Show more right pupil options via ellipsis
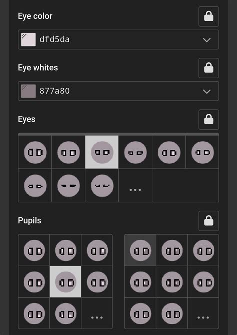Screen dimensions: 237x335 click(203, 313)
